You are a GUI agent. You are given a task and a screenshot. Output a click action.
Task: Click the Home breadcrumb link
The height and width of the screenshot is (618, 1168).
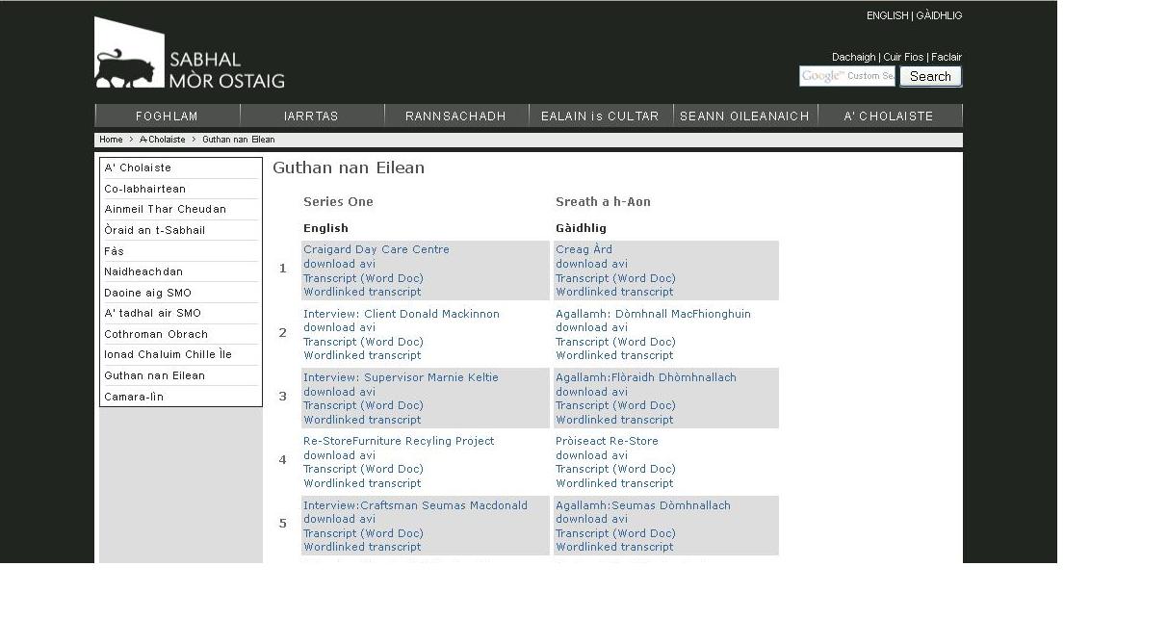(x=111, y=140)
